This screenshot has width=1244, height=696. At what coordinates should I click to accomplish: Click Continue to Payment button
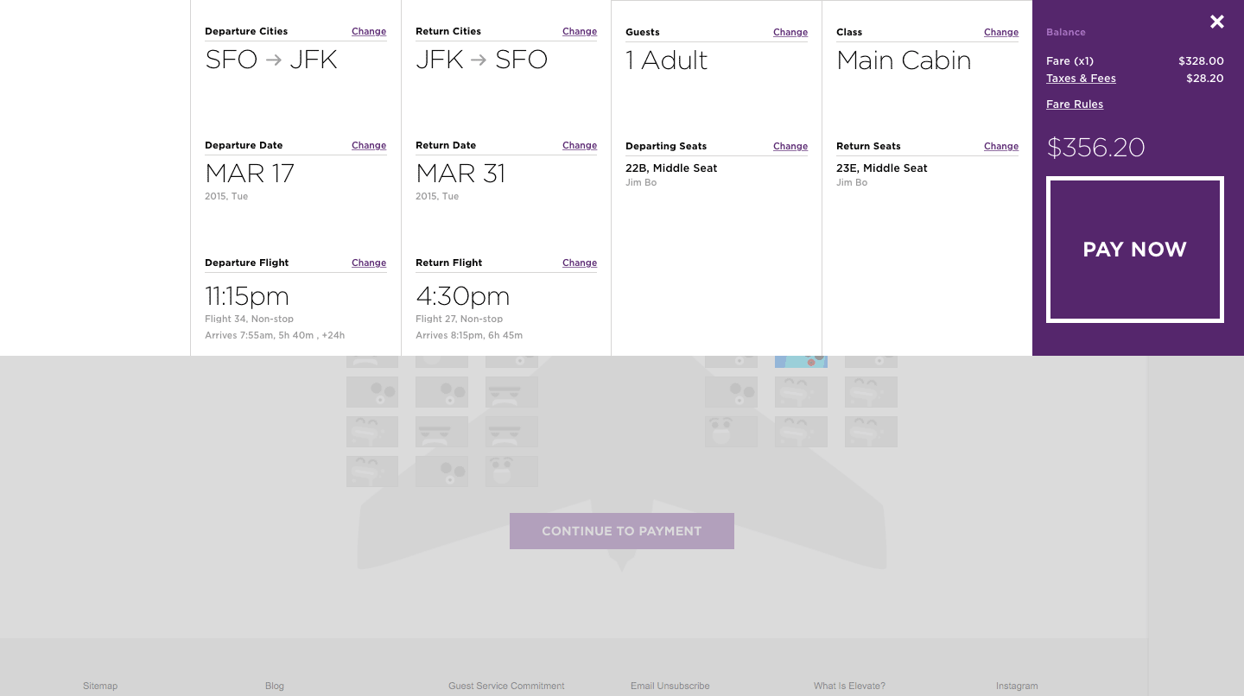[622, 531]
